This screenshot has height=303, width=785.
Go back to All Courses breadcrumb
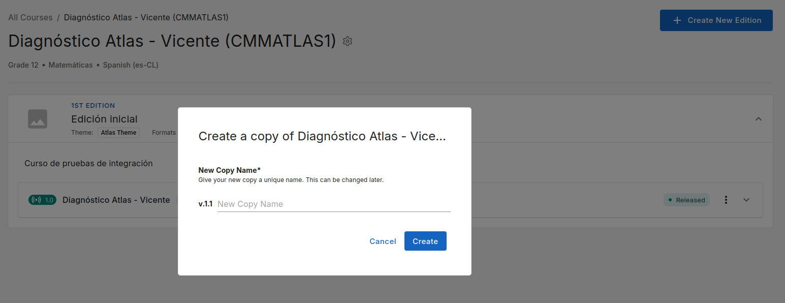tap(30, 18)
